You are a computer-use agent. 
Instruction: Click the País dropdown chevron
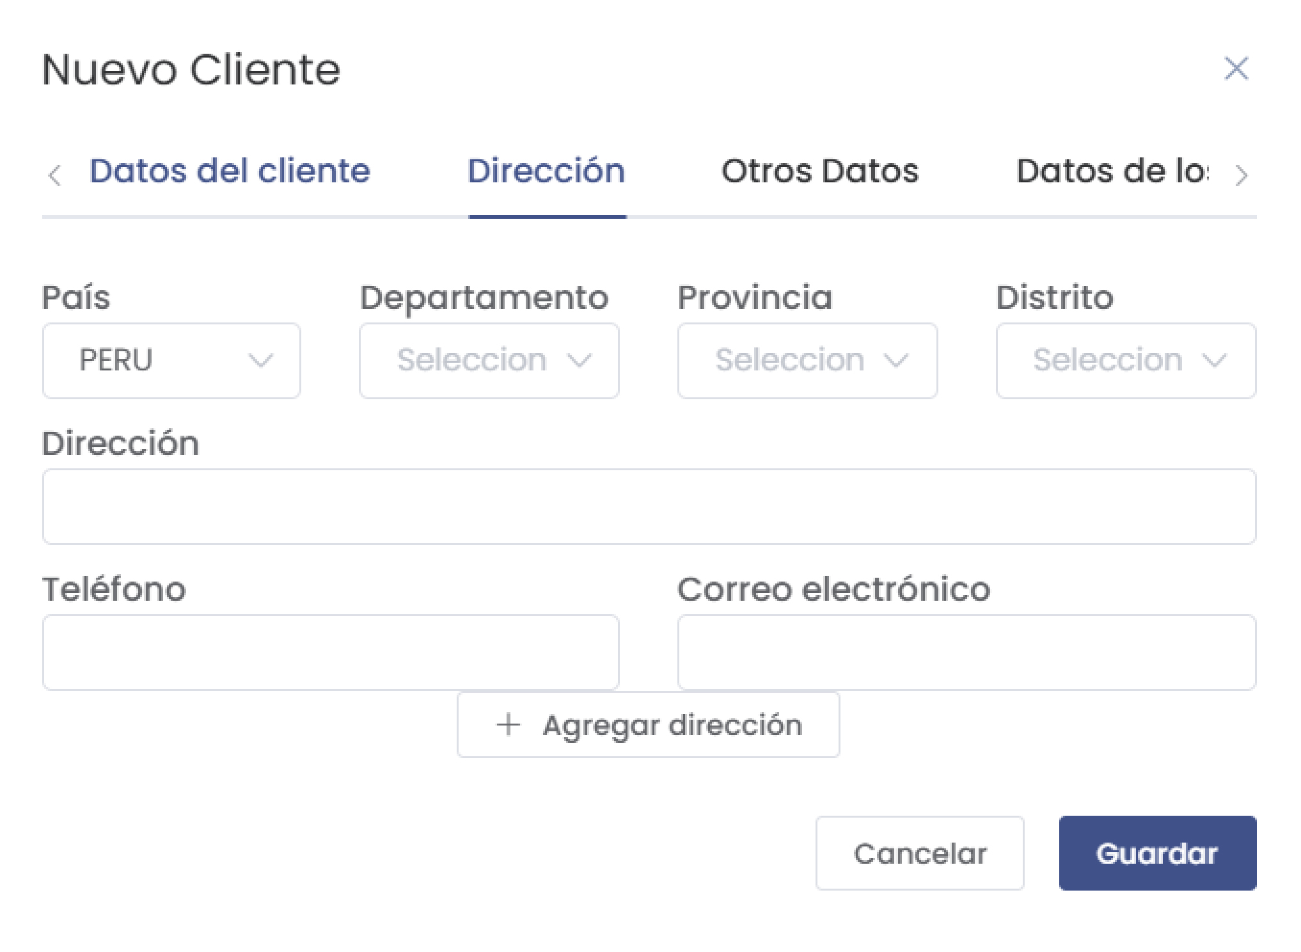point(261,360)
